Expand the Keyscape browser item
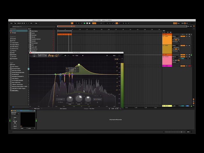Image resolution: width=204 pixels, height=153 pixels. pyautogui.click(x=28, y=35)
